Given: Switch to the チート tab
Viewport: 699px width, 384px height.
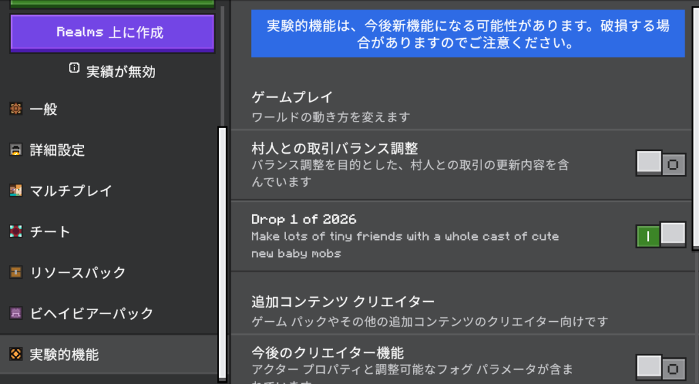Looking at the screenshot, I should coord(50,232).
